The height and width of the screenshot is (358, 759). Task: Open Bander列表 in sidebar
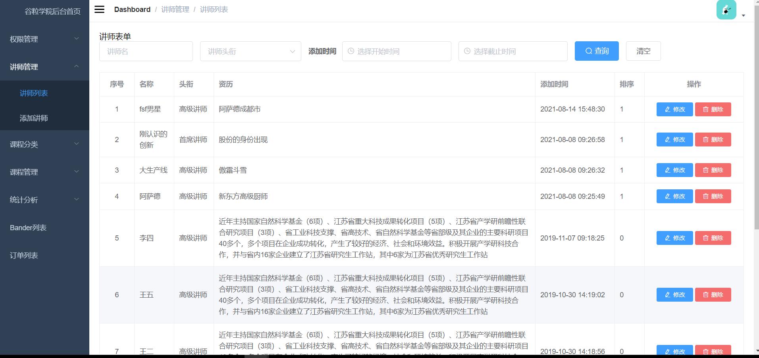tap(44, 227)
